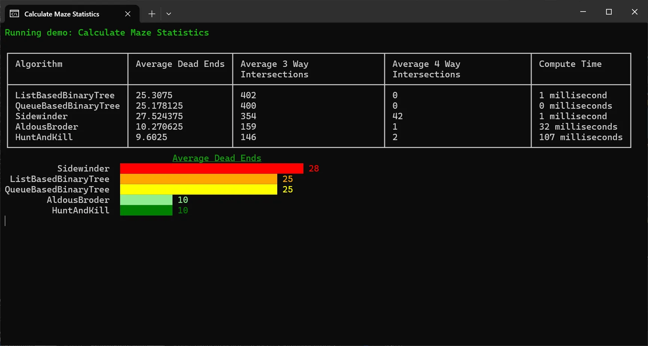Click the yellow QueueBasedBinaryTree bar
The width and height of the screenshot is (648, 346).
click(x=198, y=189)
